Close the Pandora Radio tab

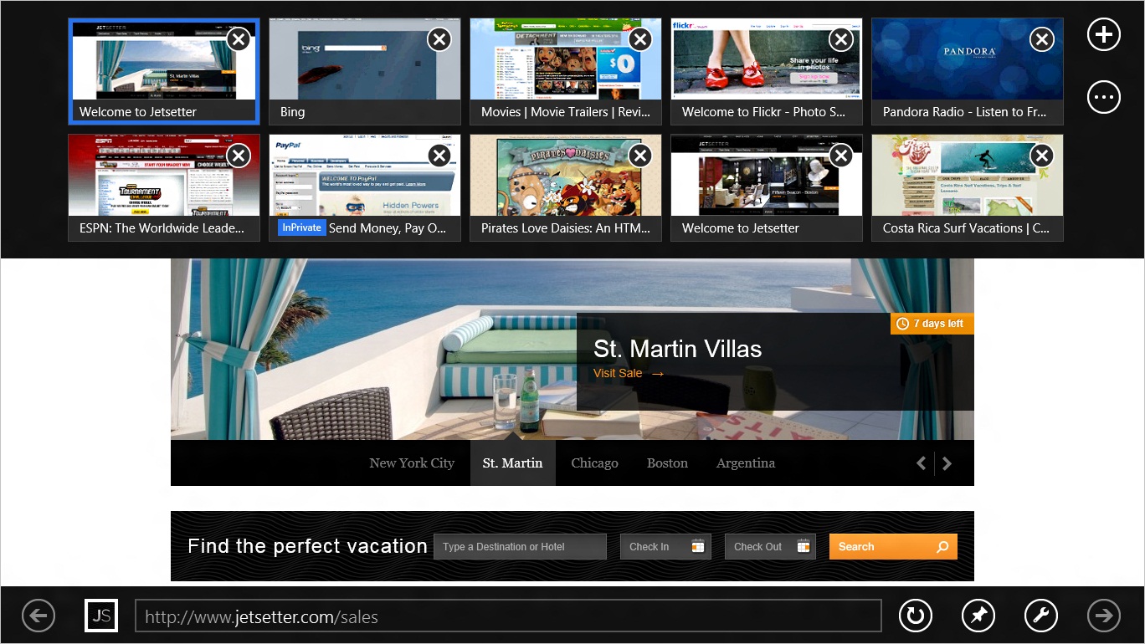pyautogui.click(x=1041, y=39)
